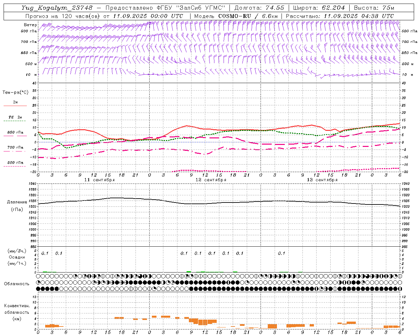
Task: Click the 500 м wind level label on left
Action: coord(31,64)
